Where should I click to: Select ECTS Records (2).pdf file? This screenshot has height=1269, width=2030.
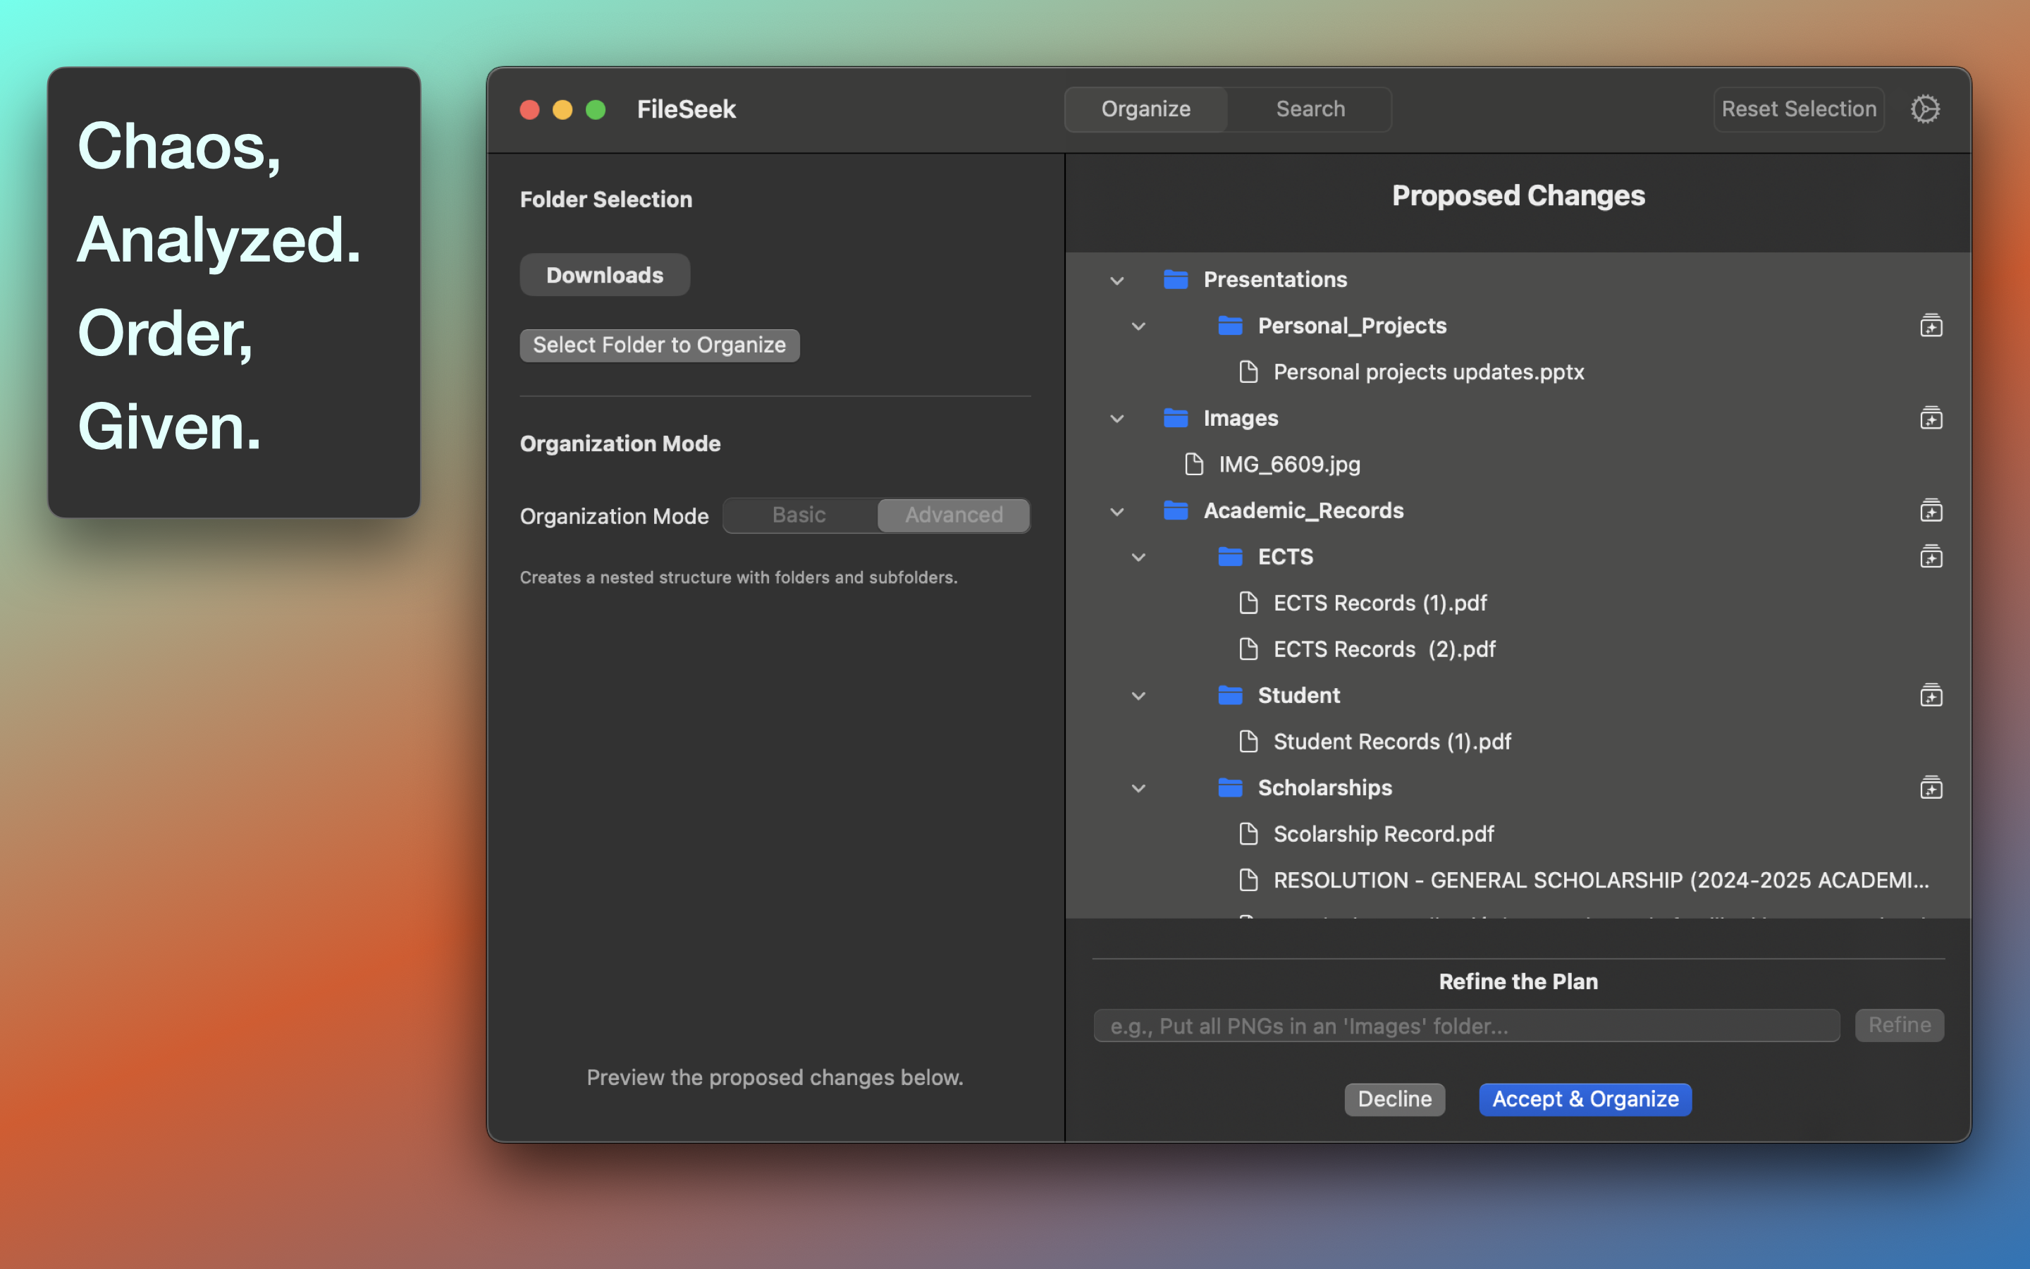(1518, 649)
